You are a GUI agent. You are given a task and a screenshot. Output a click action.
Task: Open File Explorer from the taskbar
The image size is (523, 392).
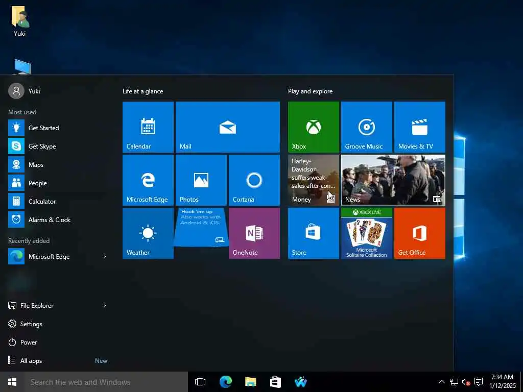pyautogui.click(x=250, y=382)
